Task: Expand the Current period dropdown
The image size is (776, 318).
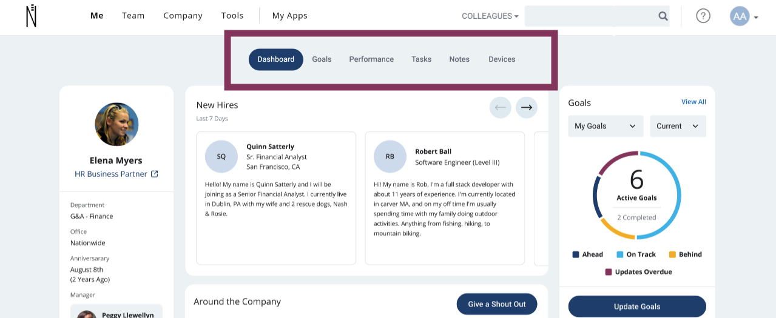Action: (x=678, y=126)
